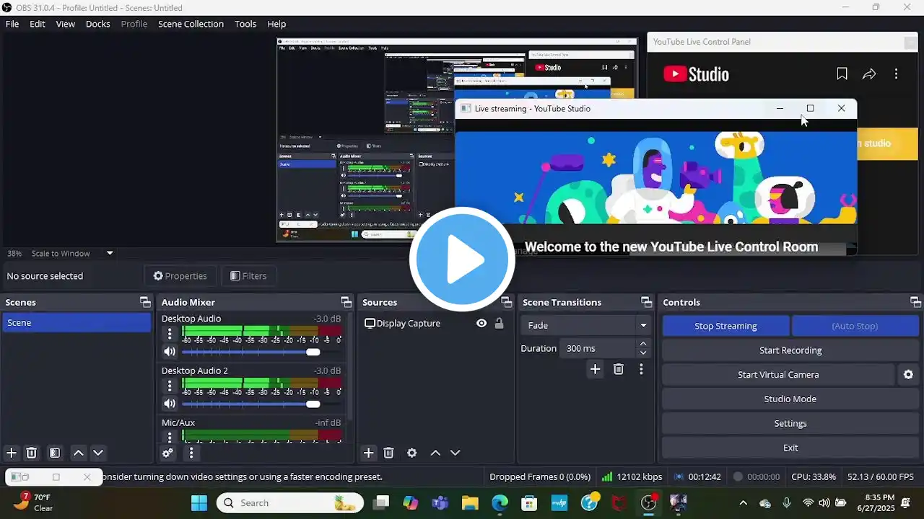Open transition properties three-dot menu

[641, 369]
